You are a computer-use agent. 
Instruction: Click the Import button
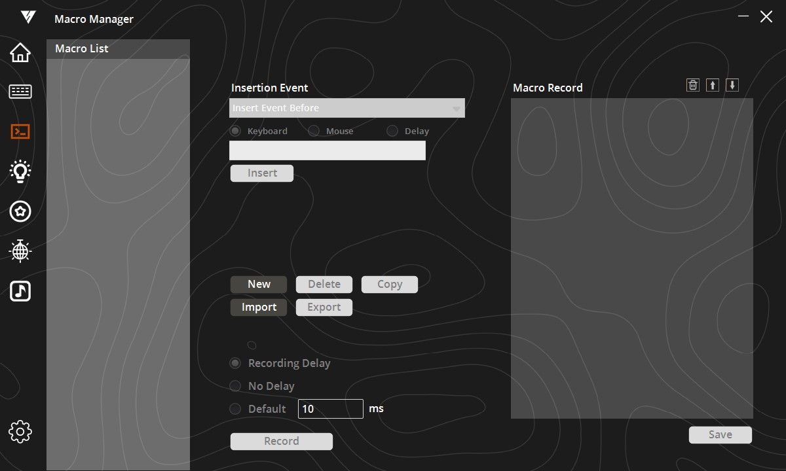(259, 307)
